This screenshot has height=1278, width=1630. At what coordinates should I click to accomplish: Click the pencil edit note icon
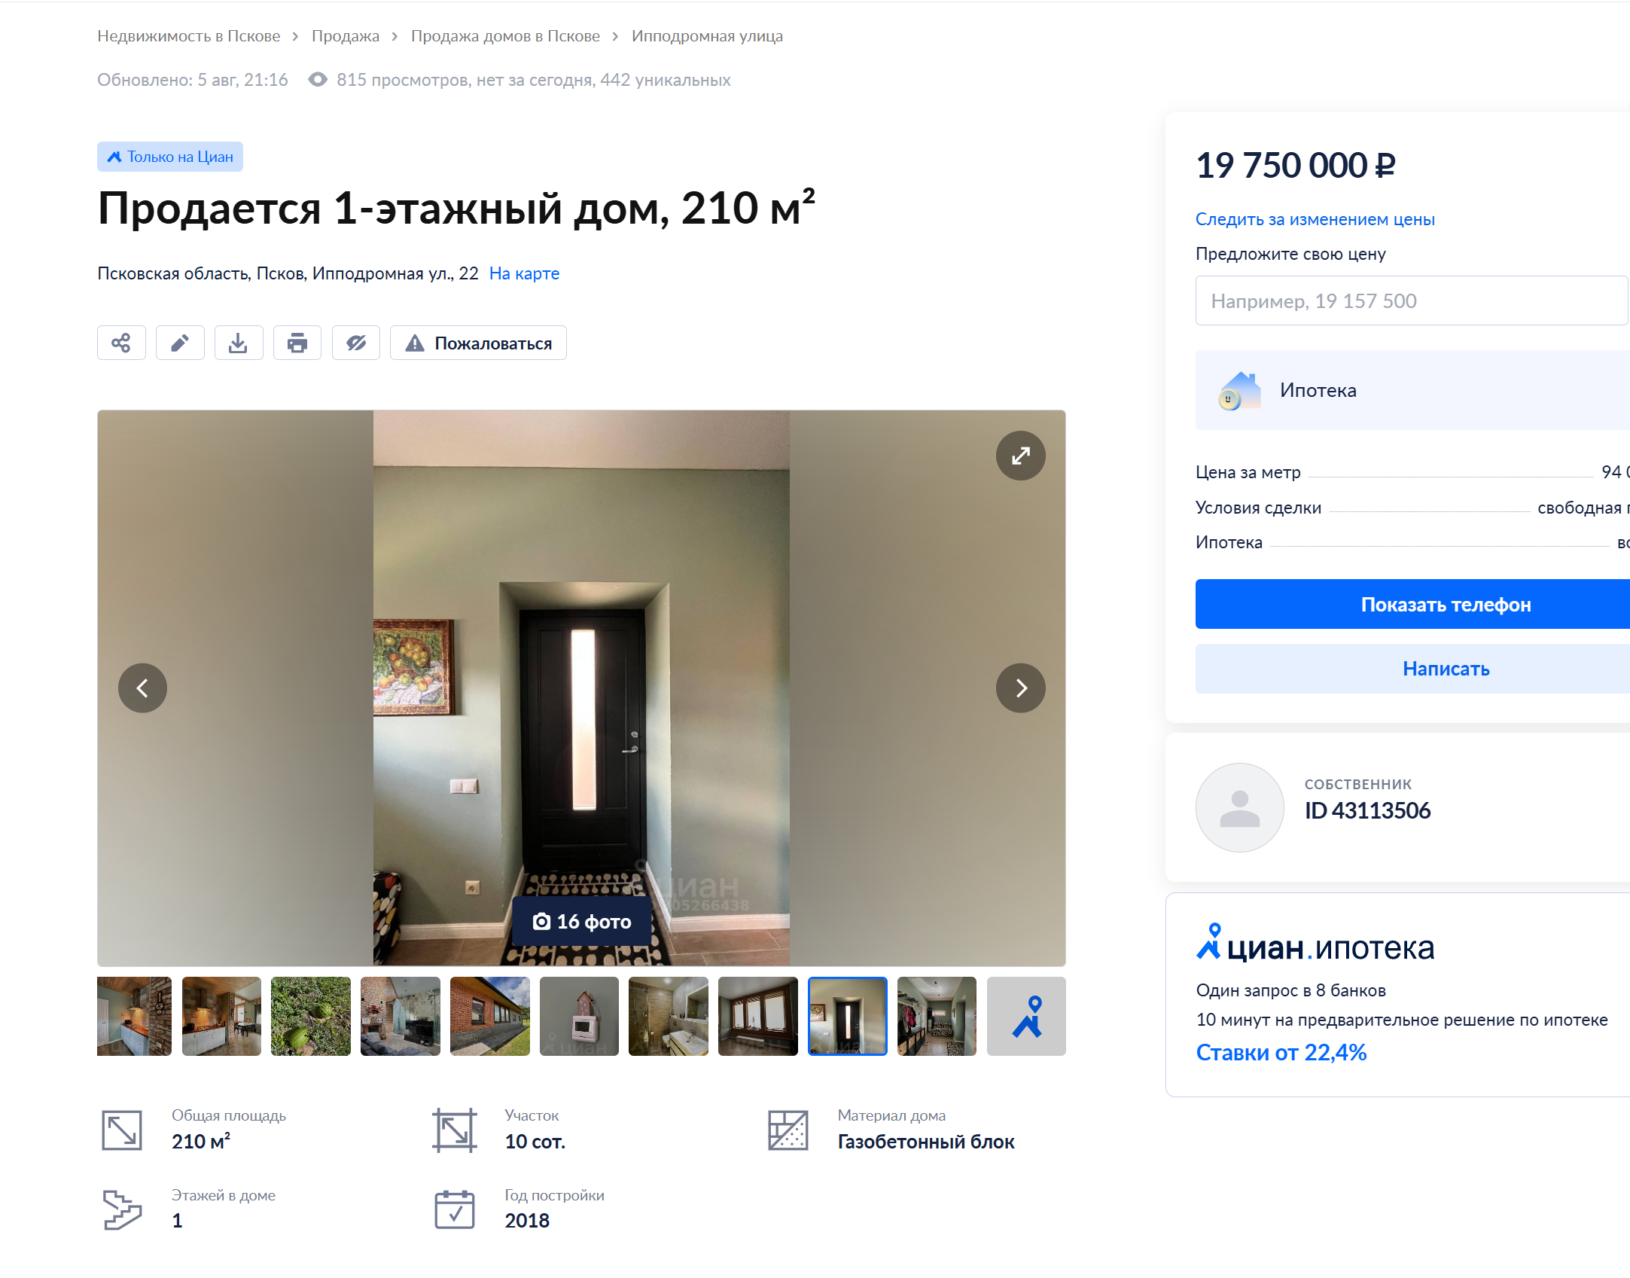pos(180,343)
